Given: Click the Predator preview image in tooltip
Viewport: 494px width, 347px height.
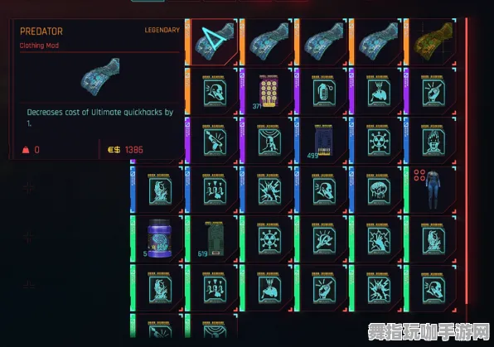Looking at the screenshot, I should pyautogui.click(x=100, y=76).
